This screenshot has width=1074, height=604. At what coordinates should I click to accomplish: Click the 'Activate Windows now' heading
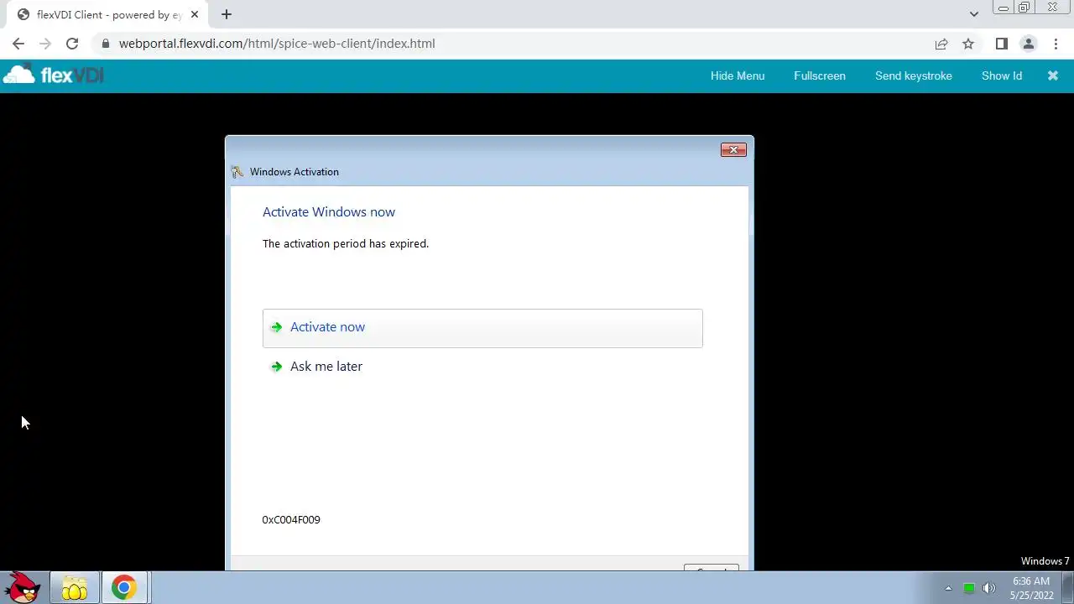point(329,212)
